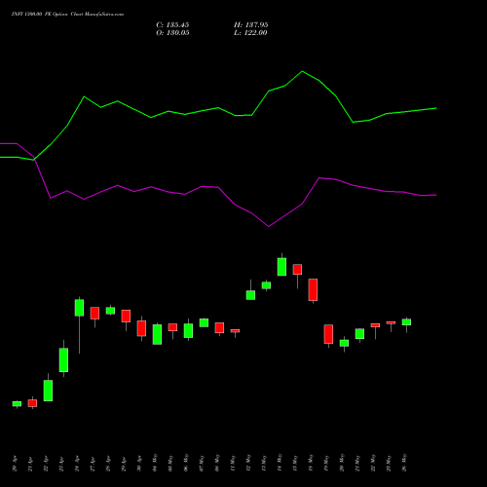Select the high value H: 137.95

(250, 25)
